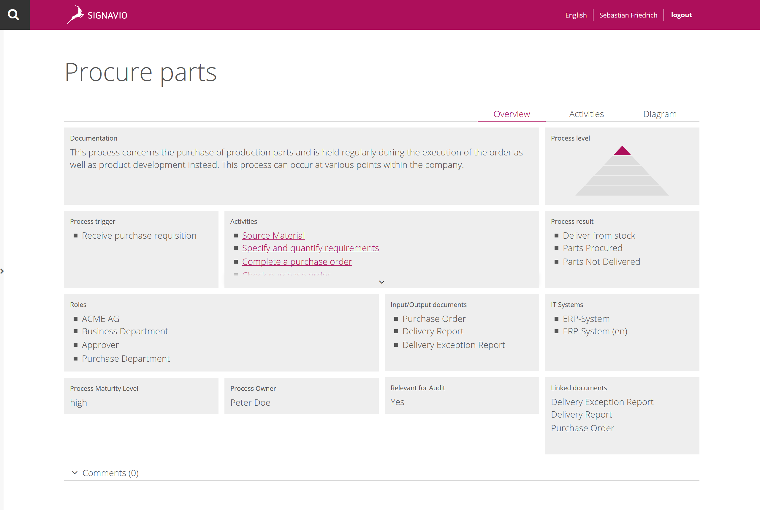The image size is (760, 510).
Task: Open the English language selector
Action: coord(576,15)
